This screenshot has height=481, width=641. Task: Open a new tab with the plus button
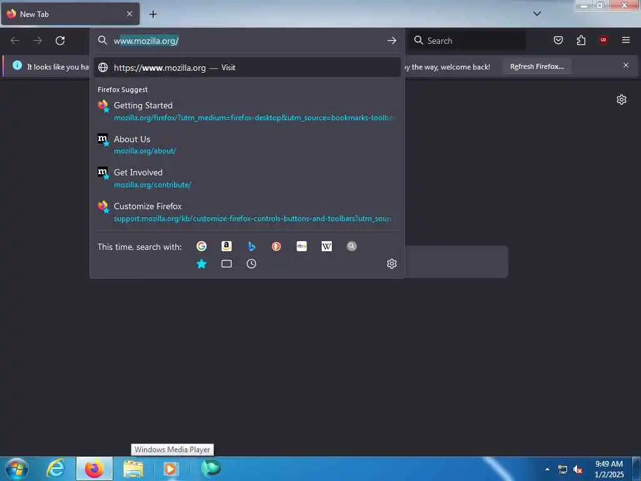tap(153, 14)
